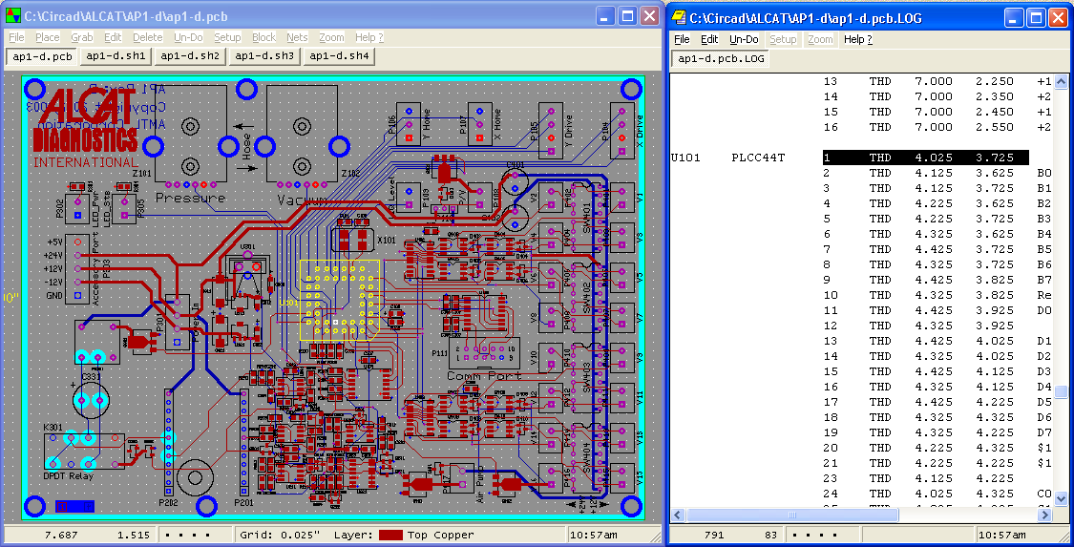Switch to the ap1-d.sh3 schematic tab
The width and height of the screenshot is (1074, 547).
tap(264, 56)
